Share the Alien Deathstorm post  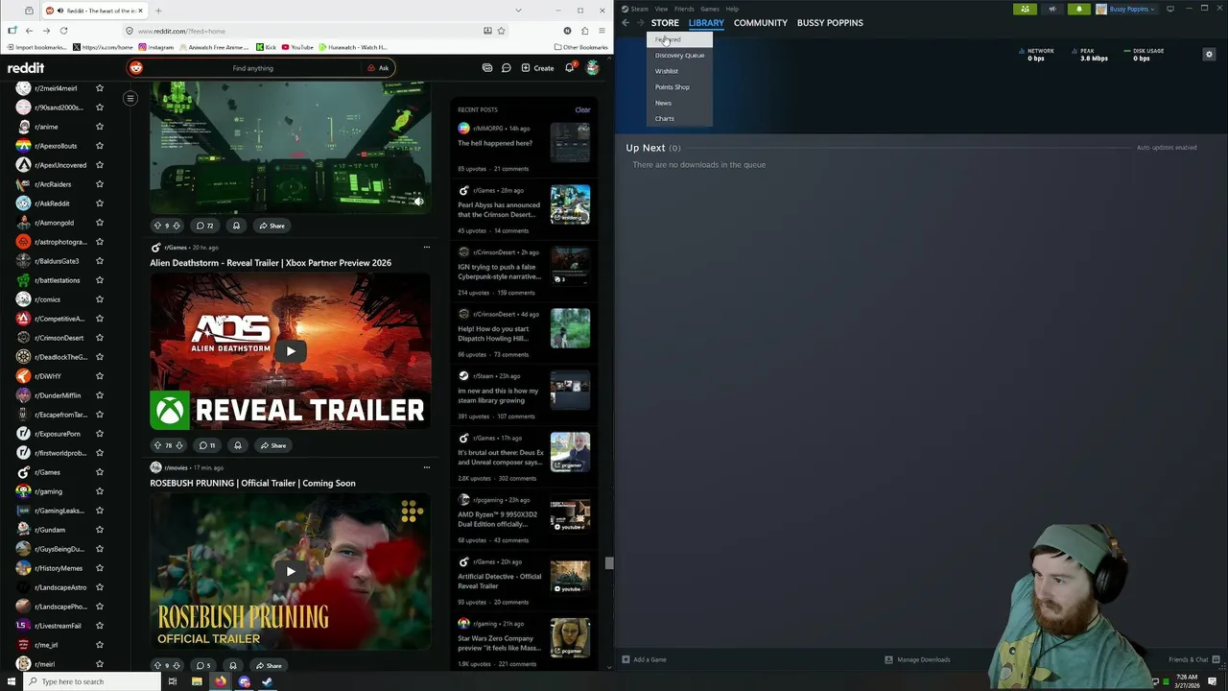(x=272, y=445)
